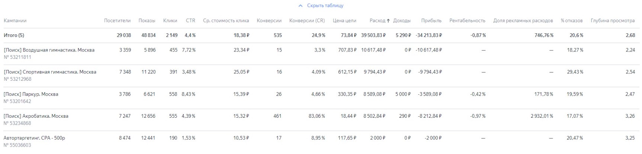
Task: Click Доля рекламных расходов column header
Action: [x=523, y=21]
